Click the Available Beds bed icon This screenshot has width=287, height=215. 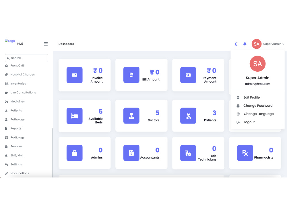[75, 116]
